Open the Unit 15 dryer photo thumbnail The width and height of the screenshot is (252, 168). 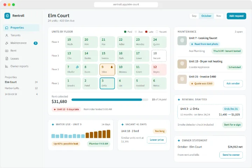tap(182, 64)
